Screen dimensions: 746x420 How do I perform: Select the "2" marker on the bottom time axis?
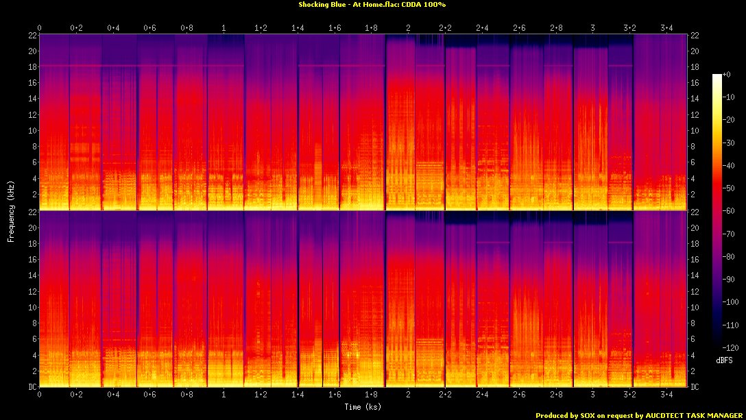click(x=409, y=395)
